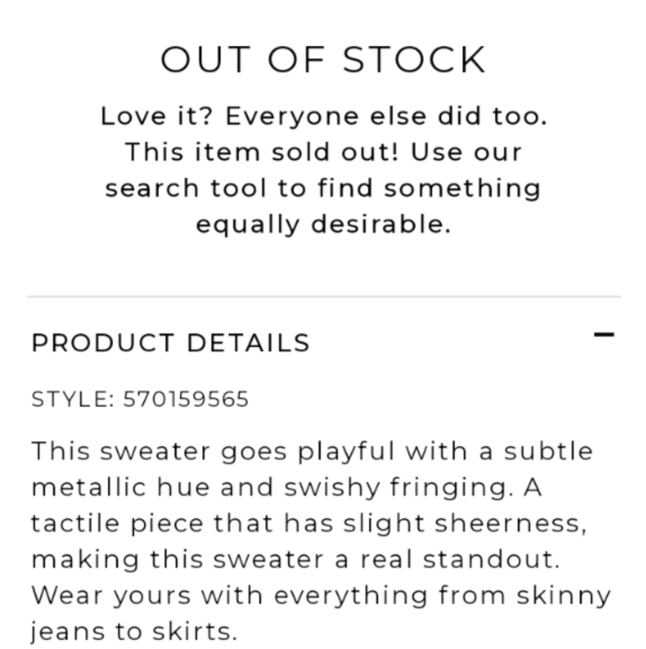Click the "jeans to skirts." text
The height and width of the screenshot is (649, 646).
[x=134, y=632]
